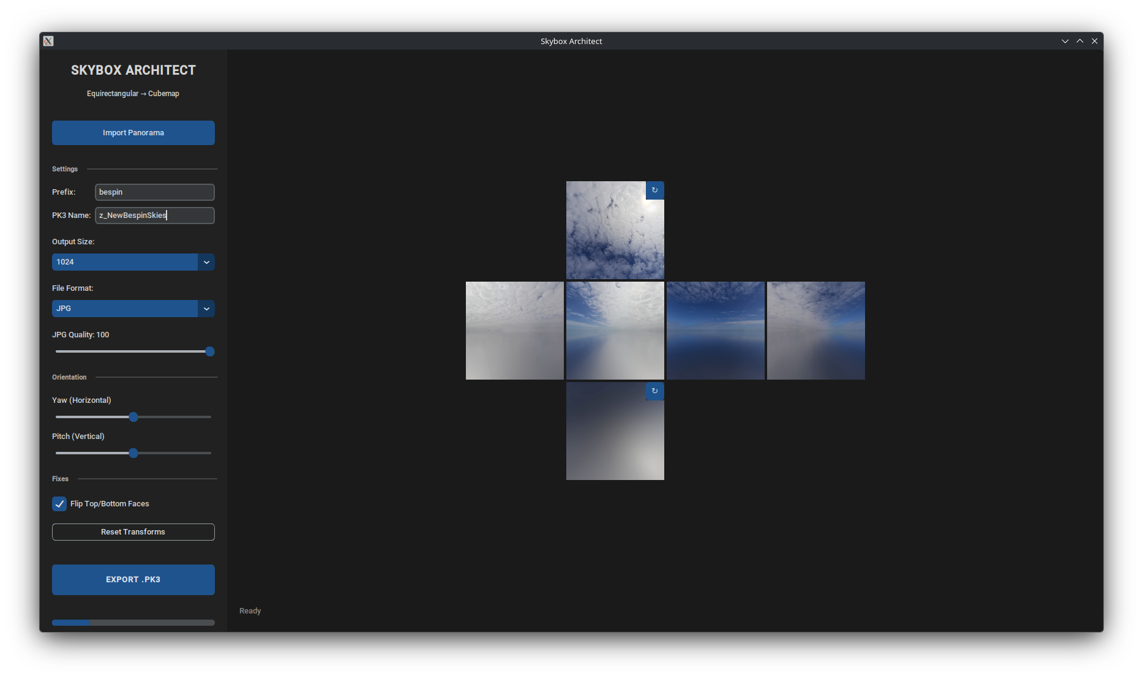This screenshot has width=1143, height=679.
Task: Focus the PK3 Name input field
Action: (155, 216)
